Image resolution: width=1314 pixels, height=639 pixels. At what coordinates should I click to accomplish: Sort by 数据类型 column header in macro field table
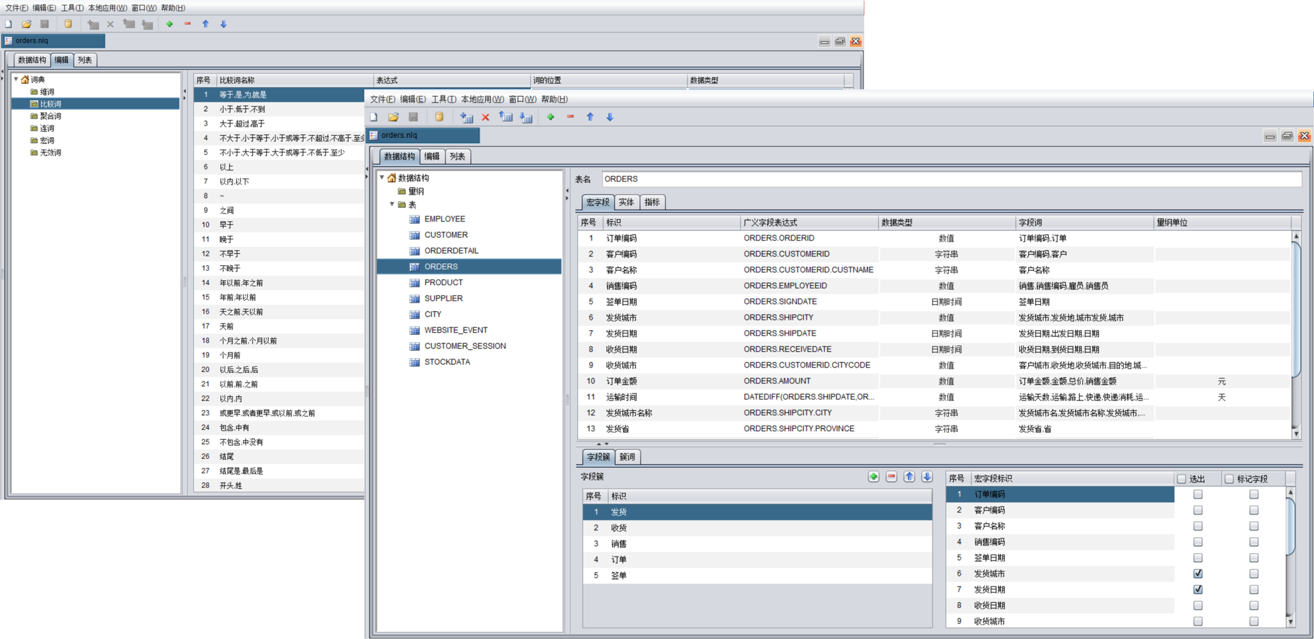(947, 222)
